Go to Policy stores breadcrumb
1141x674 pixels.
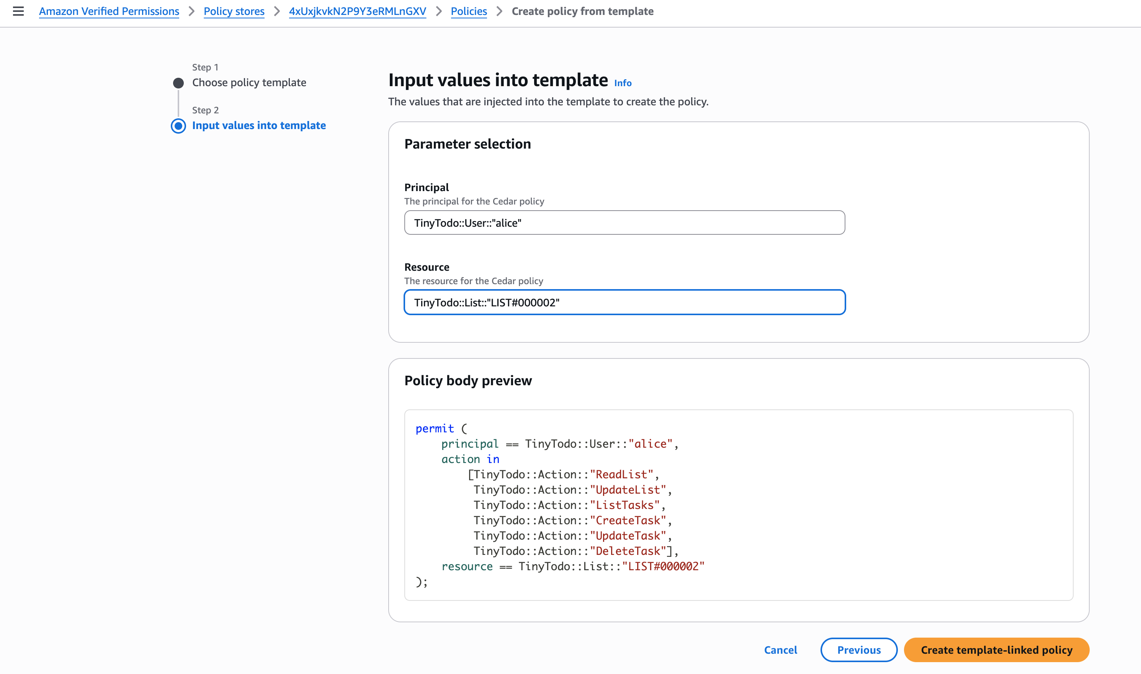234,11
